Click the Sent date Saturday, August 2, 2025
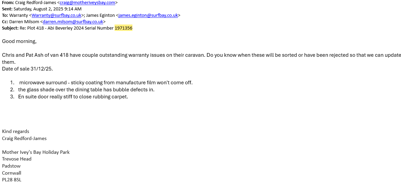The image size is (401, 183). [x=47, y=9]
